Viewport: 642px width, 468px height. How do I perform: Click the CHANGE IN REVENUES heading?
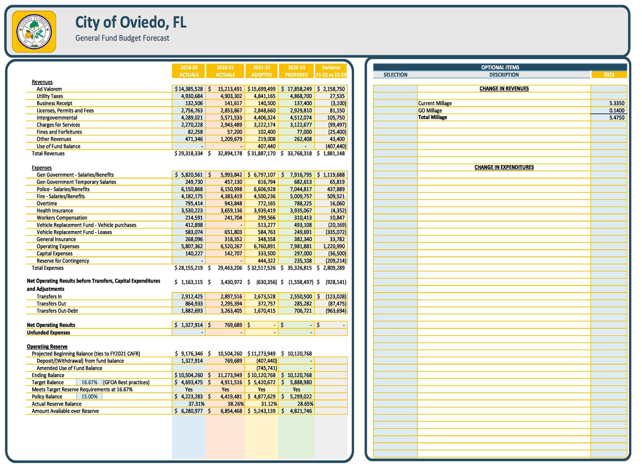click(x=504, y=89)
